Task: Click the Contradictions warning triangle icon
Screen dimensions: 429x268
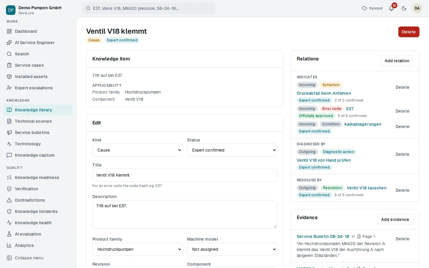Action: tap(9, 200)
